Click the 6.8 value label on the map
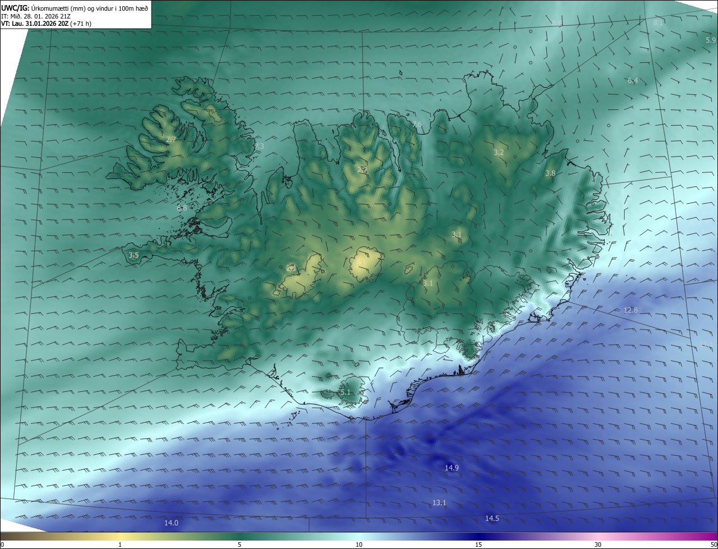 pos(182,208)
